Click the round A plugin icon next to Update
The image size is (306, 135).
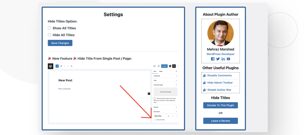[170, 66]
